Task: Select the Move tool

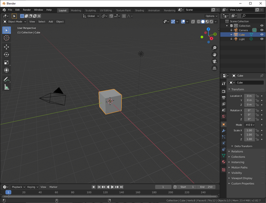Action: 6,47
